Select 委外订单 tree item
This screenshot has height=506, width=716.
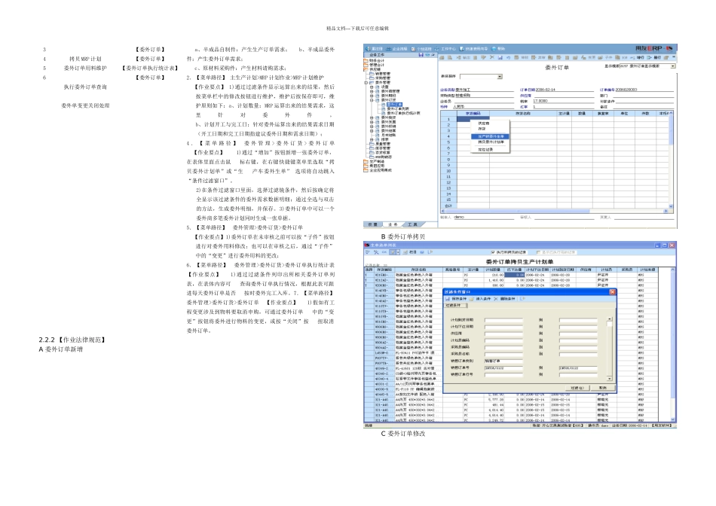(x=394, y=105)
